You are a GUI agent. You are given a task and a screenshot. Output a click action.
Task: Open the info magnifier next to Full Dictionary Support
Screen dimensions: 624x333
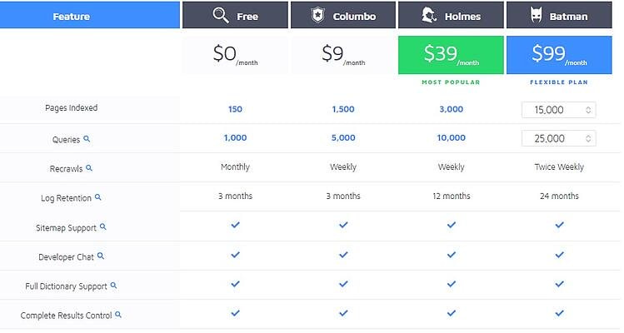coord(113,286)
